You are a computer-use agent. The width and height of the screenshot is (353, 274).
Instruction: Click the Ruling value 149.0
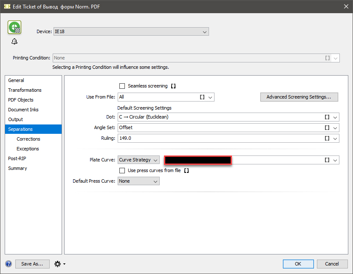(x=125, y=138)
